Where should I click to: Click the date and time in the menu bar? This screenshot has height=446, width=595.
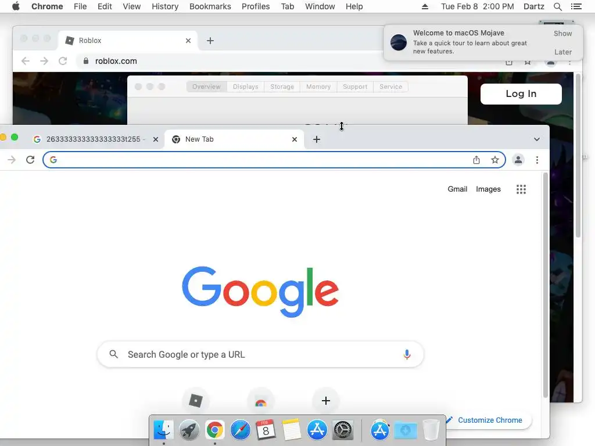click(x=478, y=6)
